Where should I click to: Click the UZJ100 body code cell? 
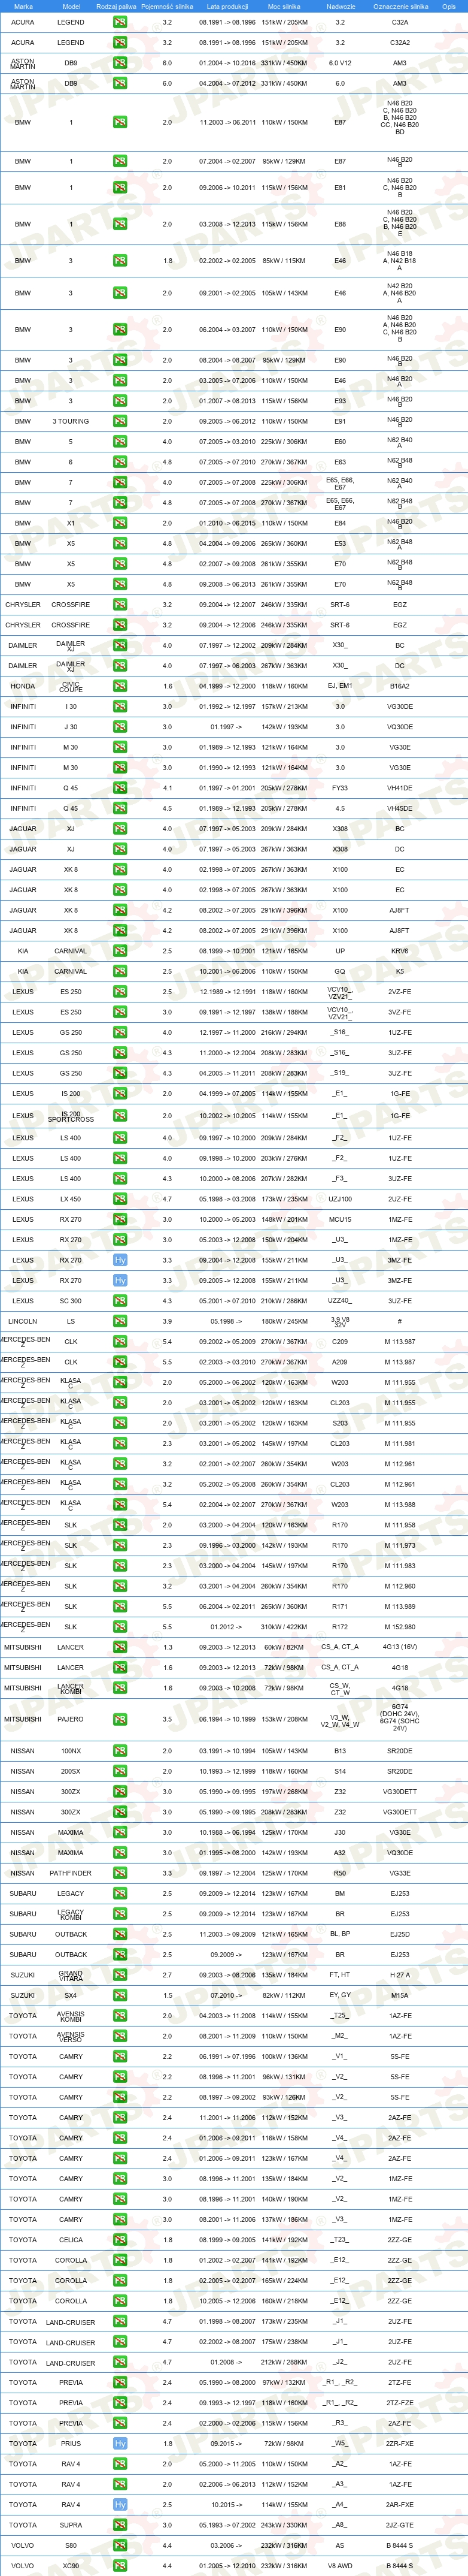pyautogui.click(x=341, y=1199)
